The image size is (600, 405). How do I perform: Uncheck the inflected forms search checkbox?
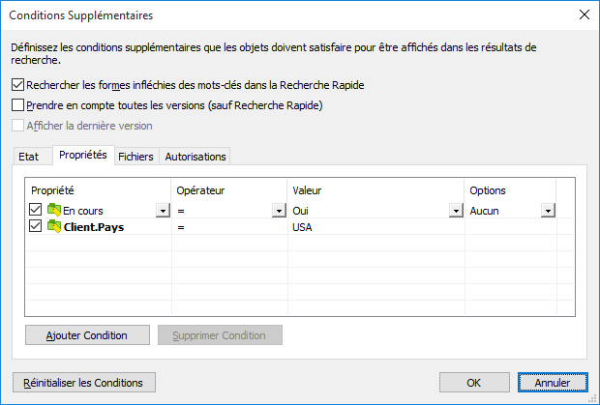click(18, 86)
